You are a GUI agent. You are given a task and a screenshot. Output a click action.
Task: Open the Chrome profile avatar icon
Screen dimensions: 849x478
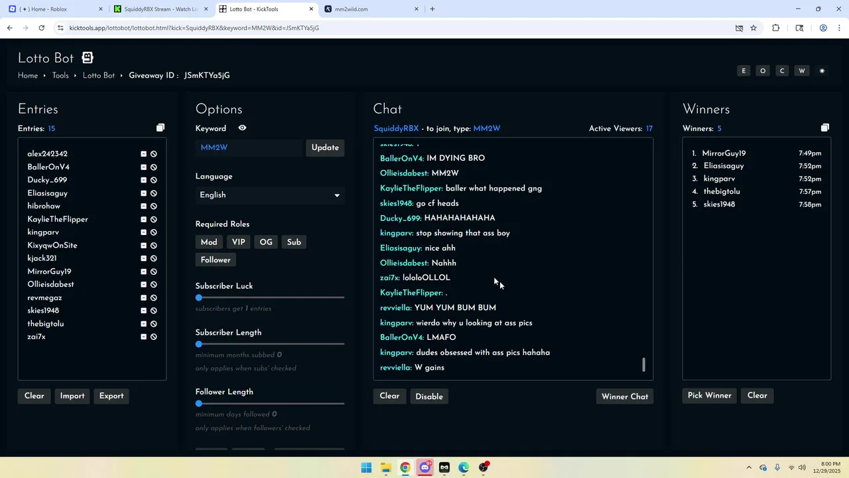823,28
